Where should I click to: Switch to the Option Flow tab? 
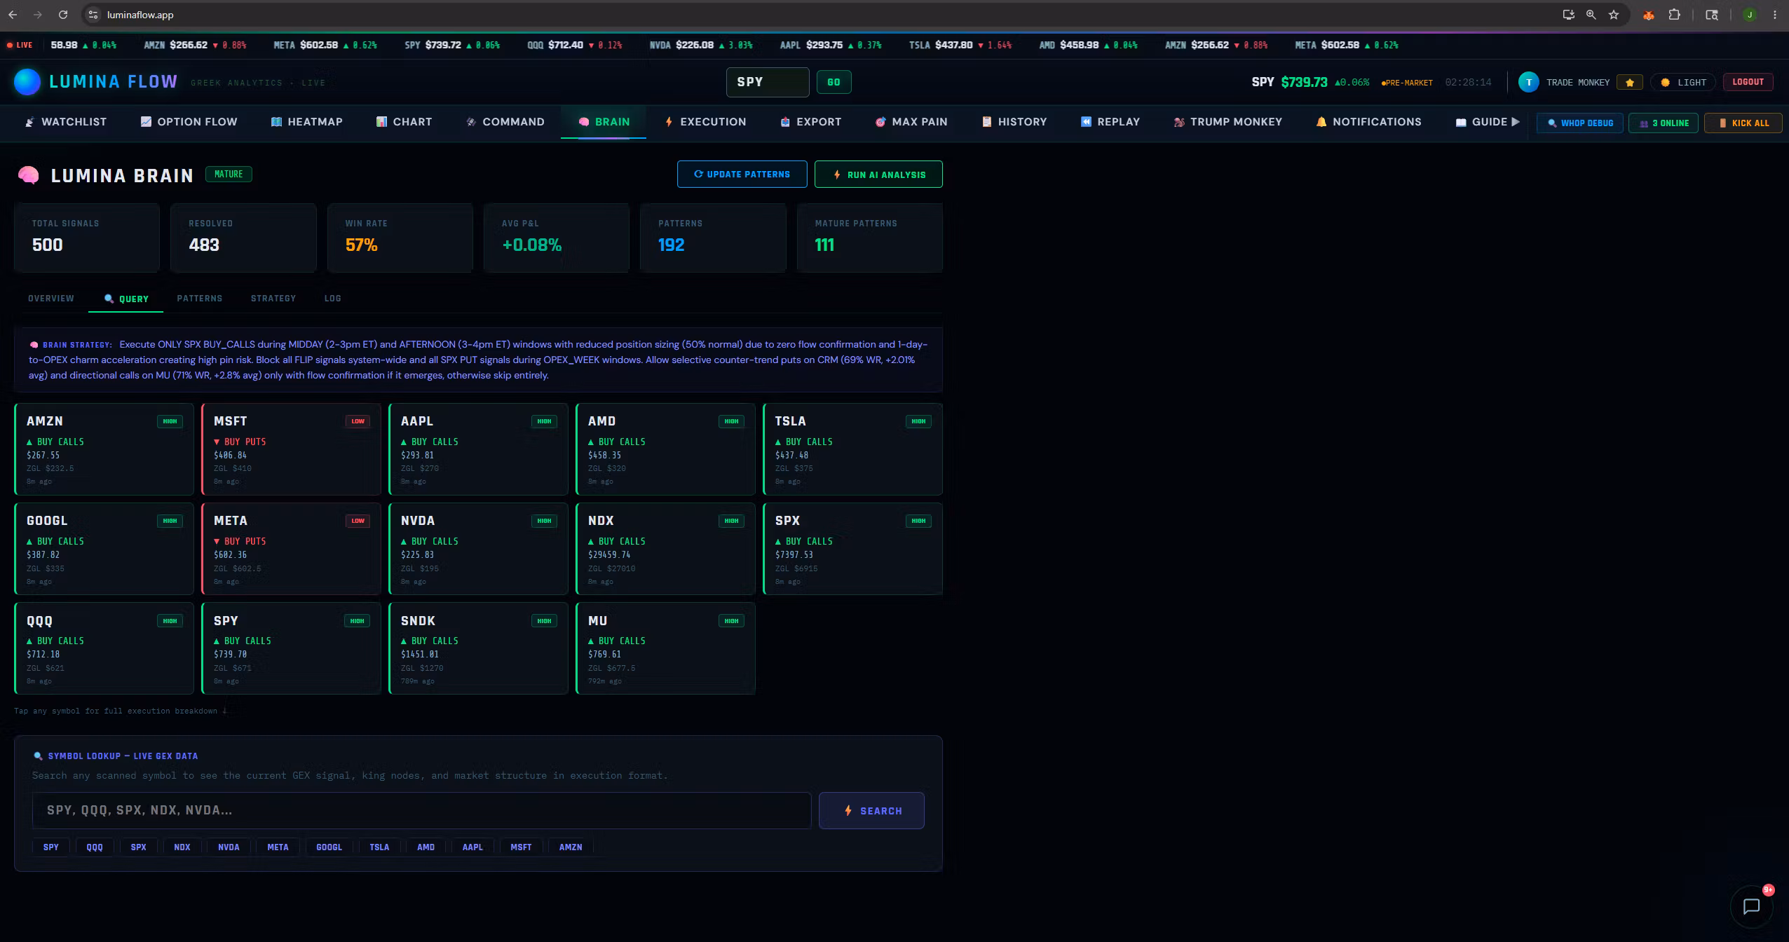coord(189,122)
